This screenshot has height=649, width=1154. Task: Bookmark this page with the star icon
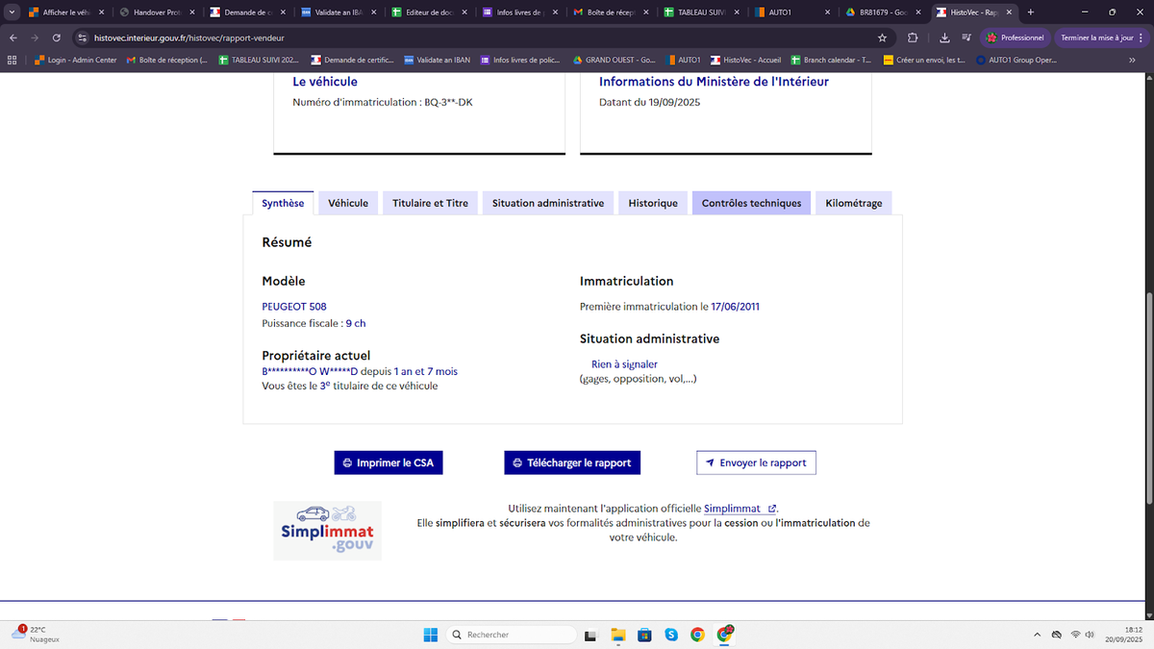tap(882, 37)
